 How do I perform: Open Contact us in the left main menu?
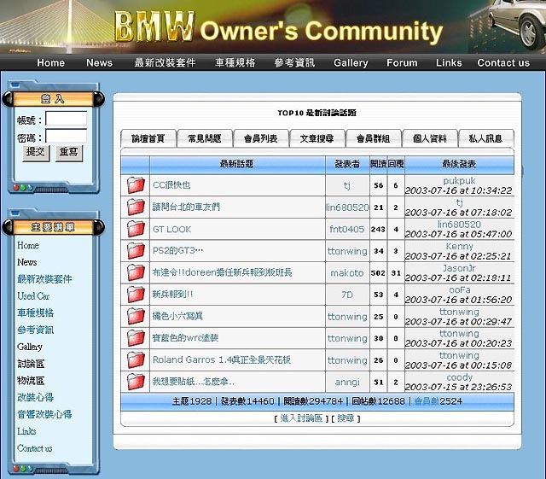point(35,448)
